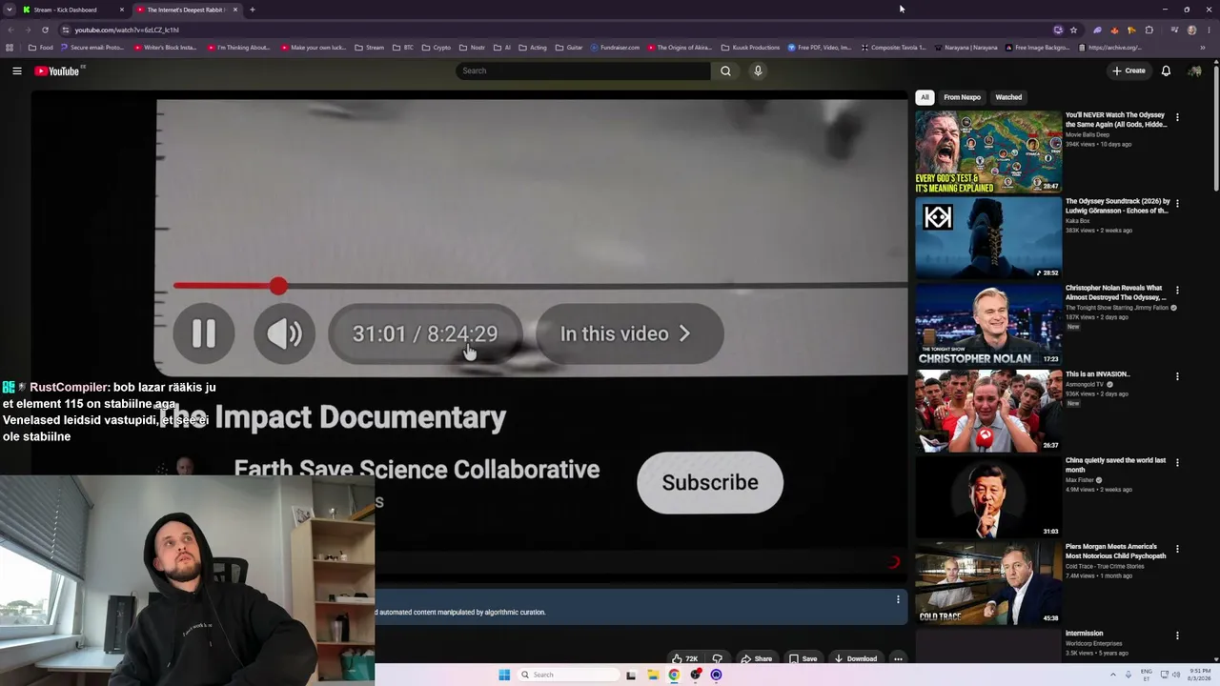Show hidden system tray icons chevron

[x=1113, y=675]
